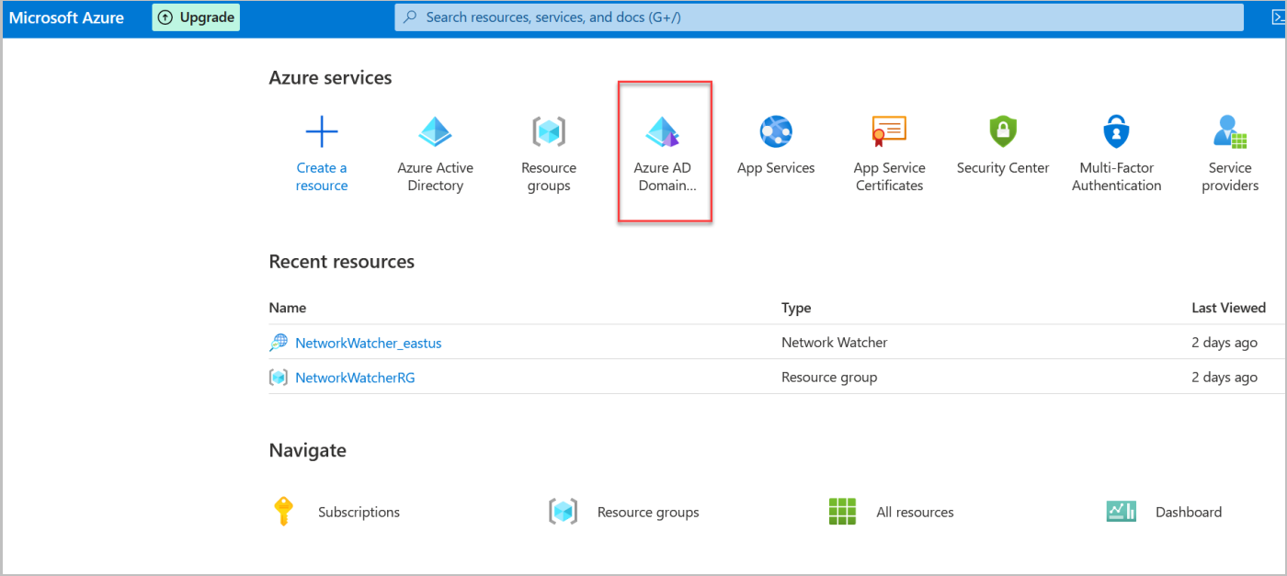Click the Recent resources heading
This screenshot has width=1287, height=576.
(341, 262)
